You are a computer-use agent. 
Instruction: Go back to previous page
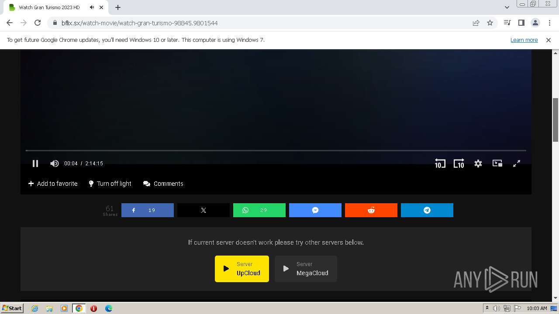(x=10, y=23)
